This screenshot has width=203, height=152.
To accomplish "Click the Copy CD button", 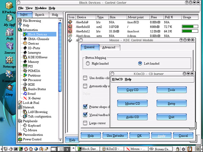I will (132, 90).
